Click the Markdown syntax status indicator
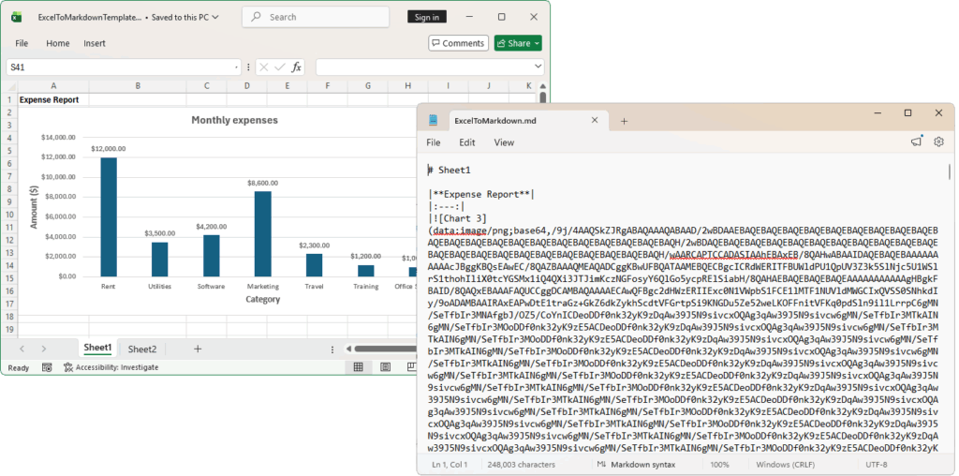Viewport: 959px width, 476px height. [637, 465]
